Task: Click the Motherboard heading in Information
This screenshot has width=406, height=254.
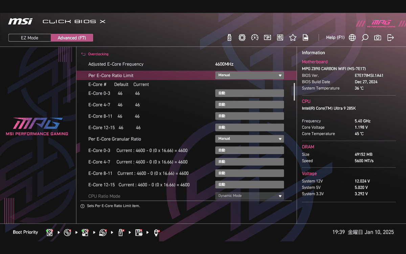Action: coord(315,62)
